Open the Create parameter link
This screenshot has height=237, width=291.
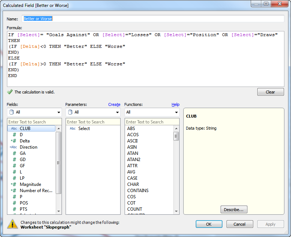point(114,104)
